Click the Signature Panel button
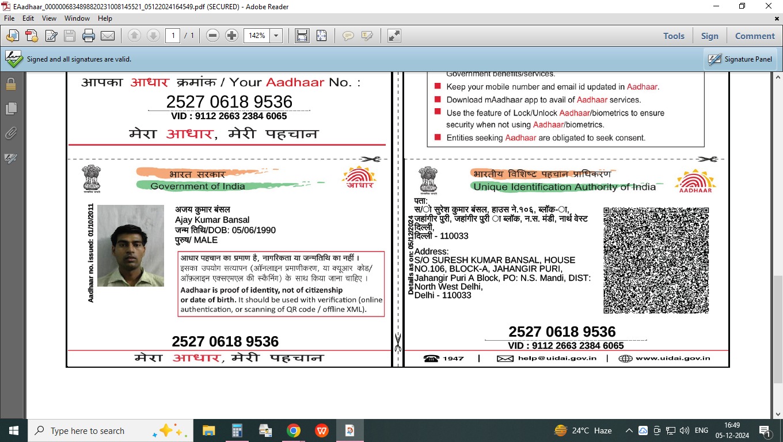 pyautogui.click(x=740, y=59)
